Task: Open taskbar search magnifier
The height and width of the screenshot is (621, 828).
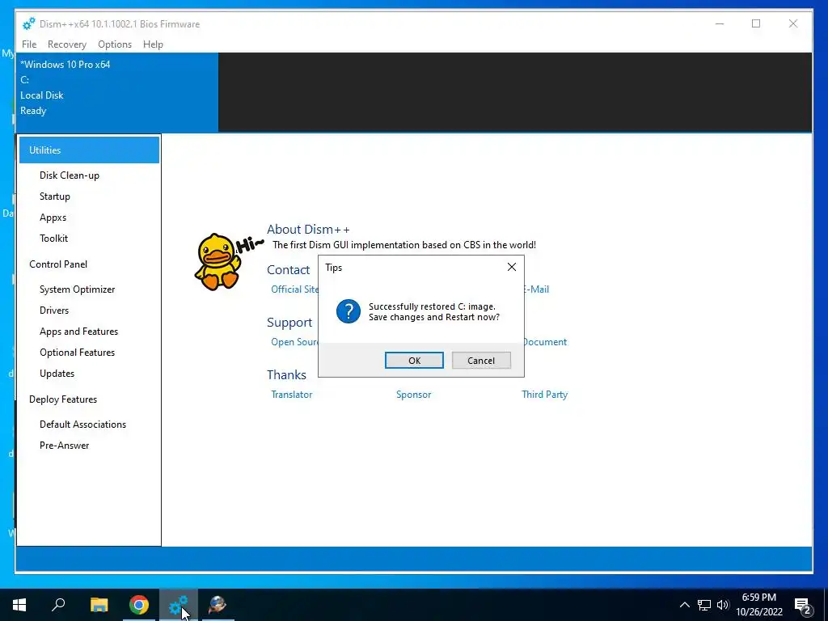Action: pyautogui.click(x=58, y=605)
